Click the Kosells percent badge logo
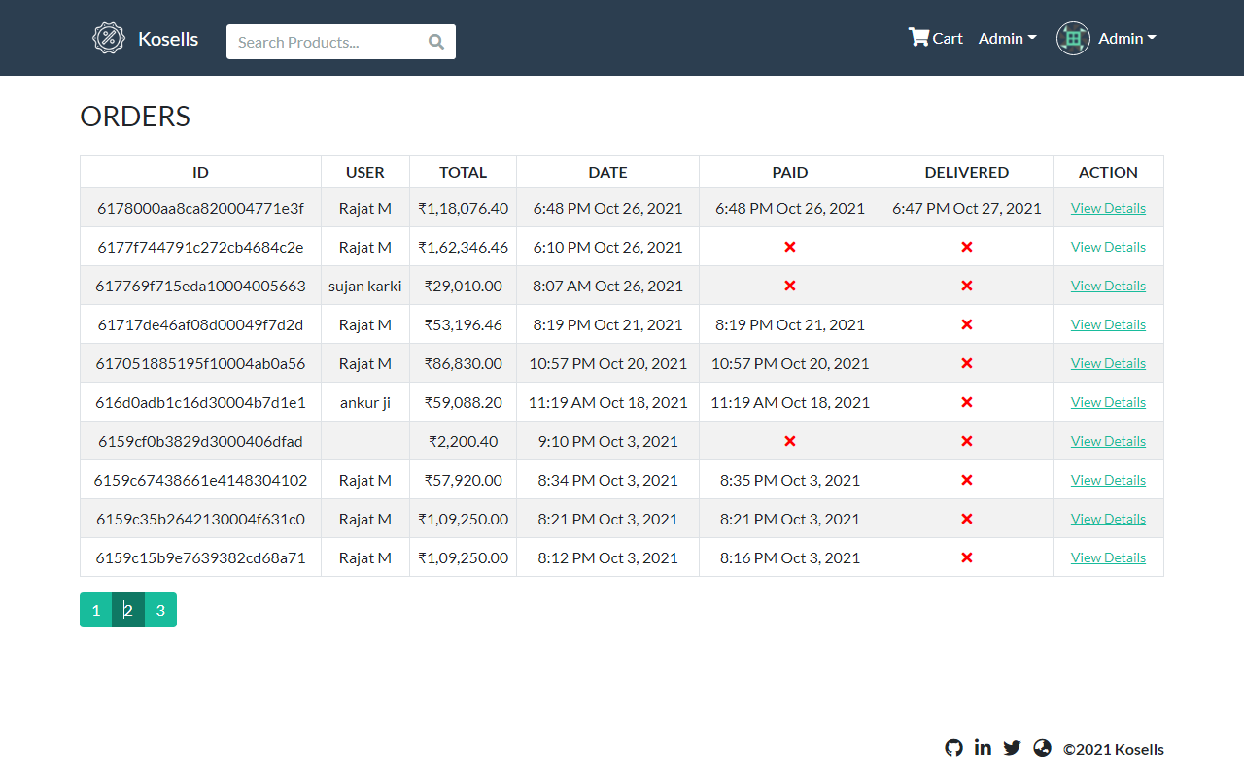The height and width of the screenshot is (777, 1244). point(109,38)
